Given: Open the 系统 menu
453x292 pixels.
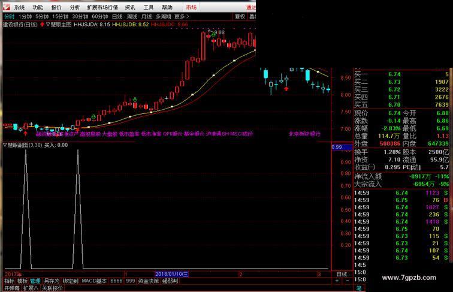Looking at the screenshot, I should [19, 7].
